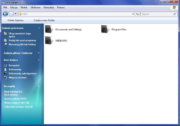Open the Widok menu
The width and height of the screenshot is (180, 126).
pyautogui.click(x=24, y=7)
